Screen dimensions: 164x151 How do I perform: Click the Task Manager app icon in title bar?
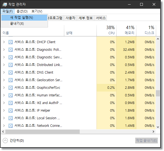(5, 5)
